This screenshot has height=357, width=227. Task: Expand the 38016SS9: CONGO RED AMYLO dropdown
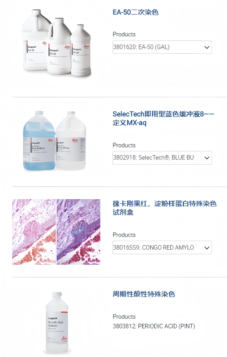162,247
